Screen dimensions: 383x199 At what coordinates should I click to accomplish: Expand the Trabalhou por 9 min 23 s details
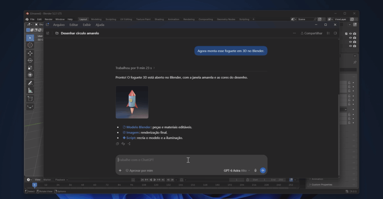[135, 68]
